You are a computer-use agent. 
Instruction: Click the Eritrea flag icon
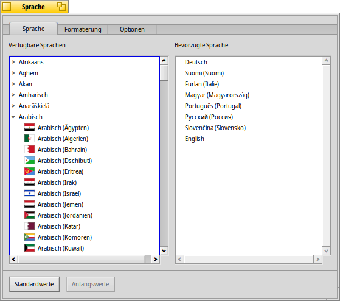(29, 171)
